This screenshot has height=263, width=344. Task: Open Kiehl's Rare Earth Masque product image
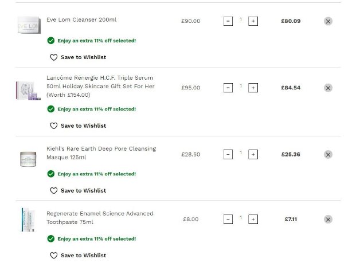coord(28,158)
